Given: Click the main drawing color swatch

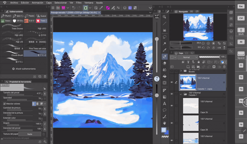Looking at the screenshot, I should coord(164,130).
